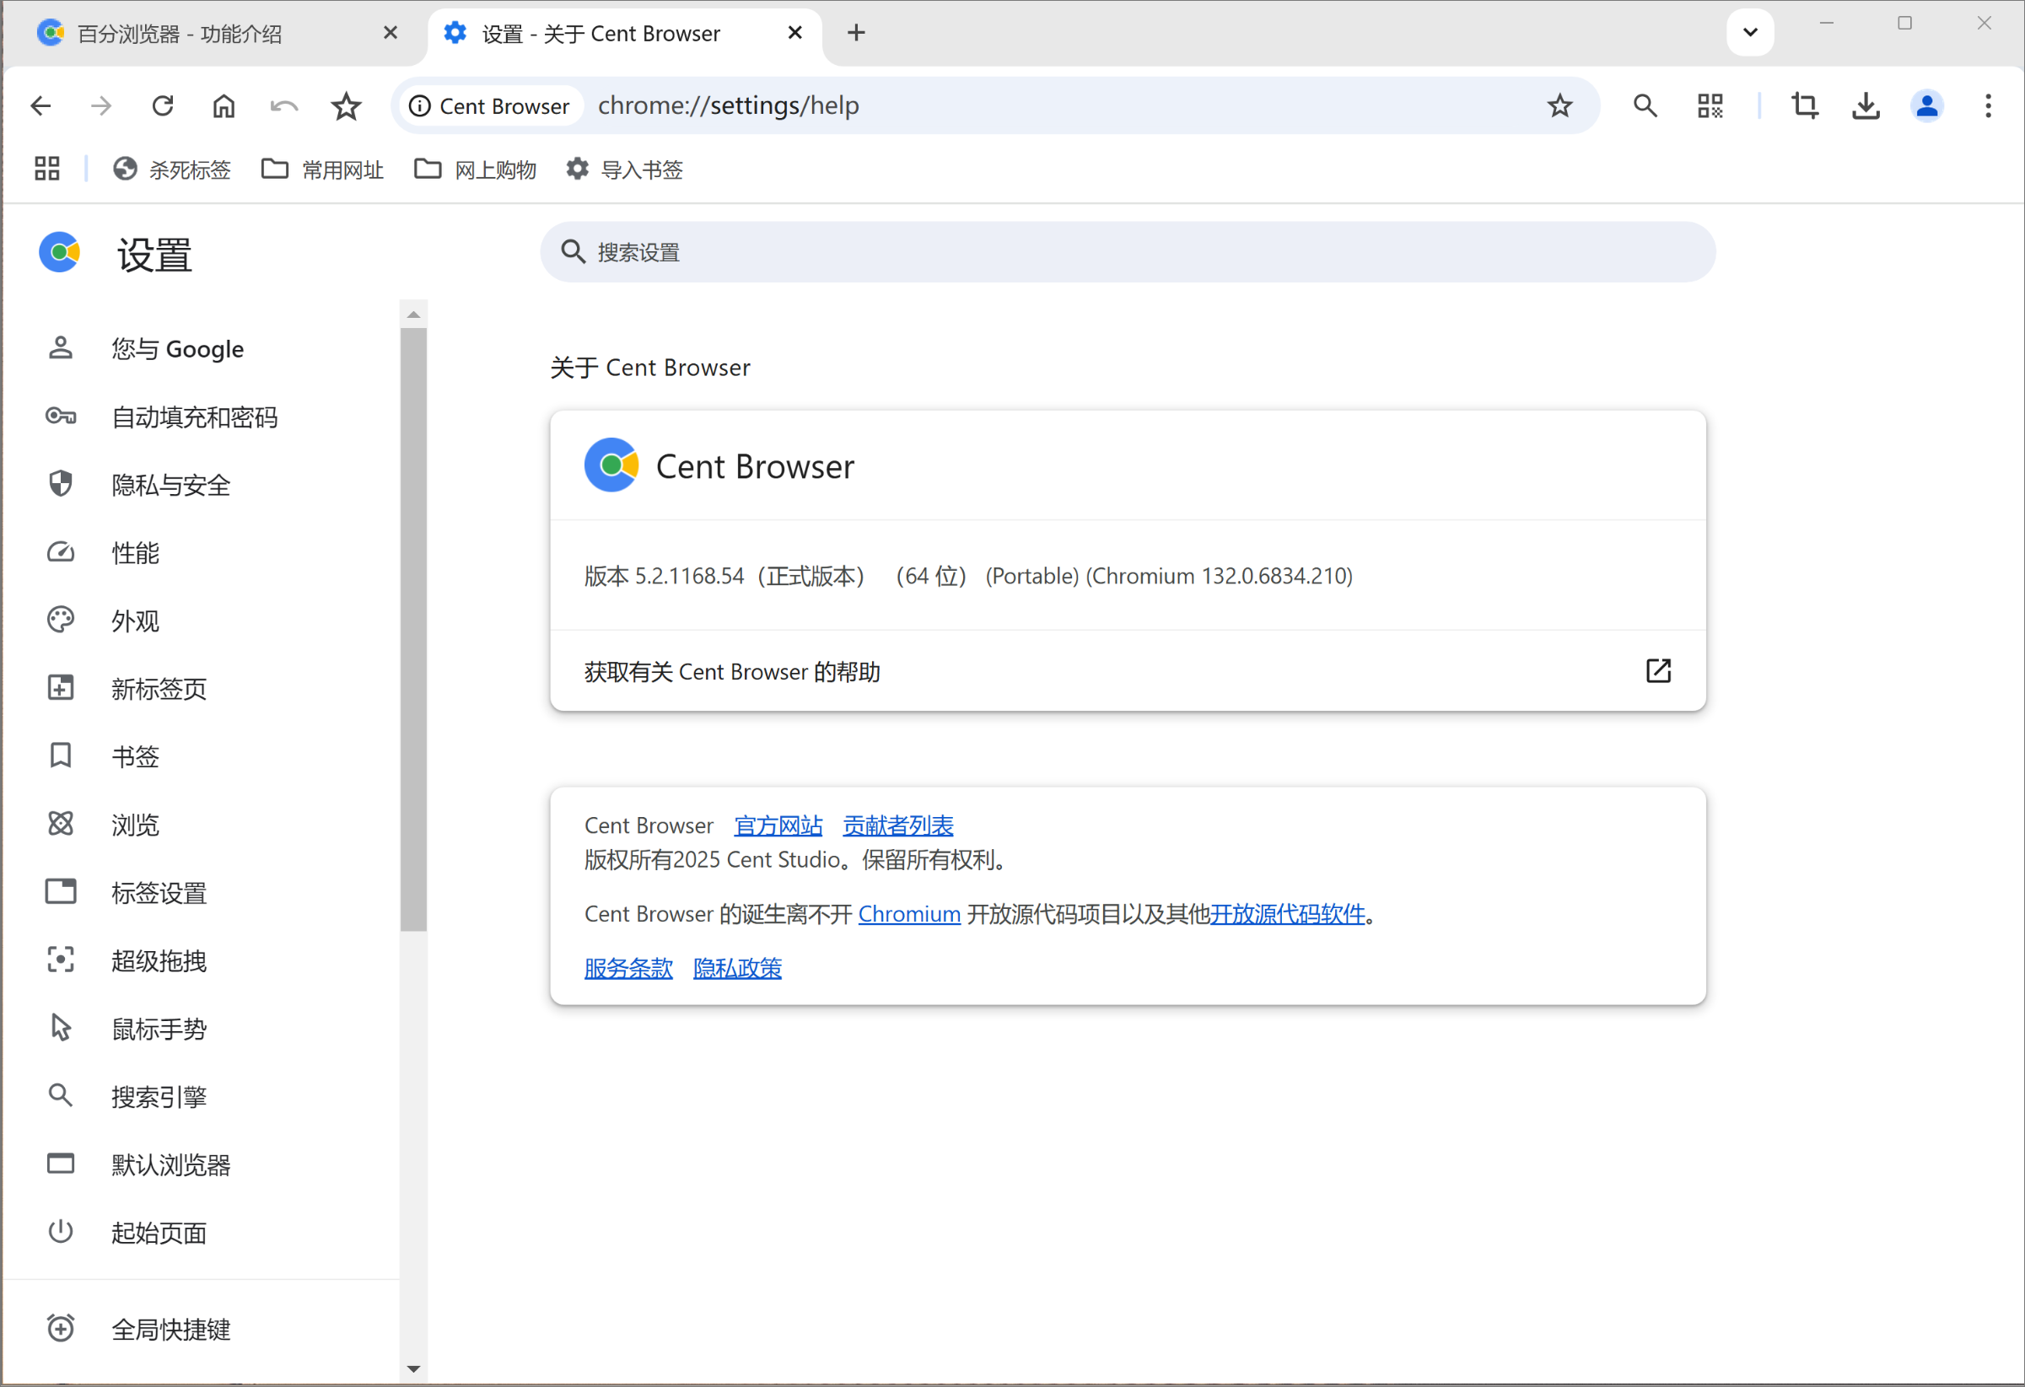
Task: Close the 设置 - 关于 Cent Browser tab
Action: pos(794,33)
